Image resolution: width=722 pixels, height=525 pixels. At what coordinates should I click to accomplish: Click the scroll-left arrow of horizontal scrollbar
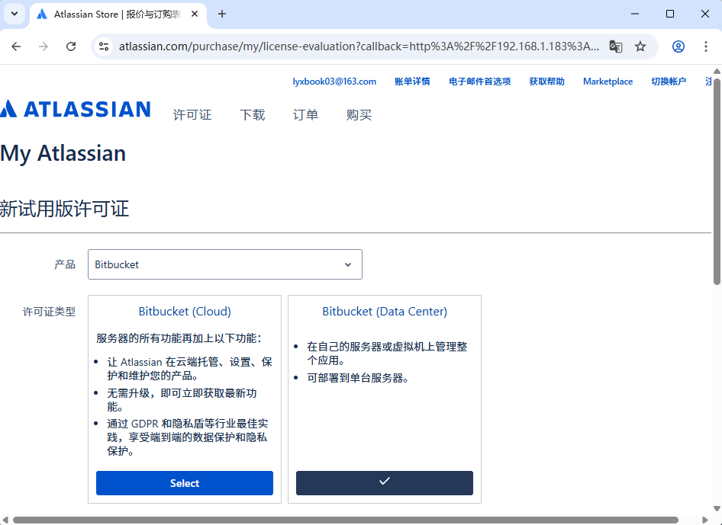click(5, 520)
